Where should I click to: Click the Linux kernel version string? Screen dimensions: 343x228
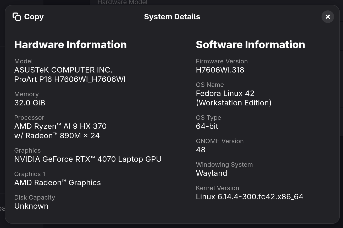[249, 197]
